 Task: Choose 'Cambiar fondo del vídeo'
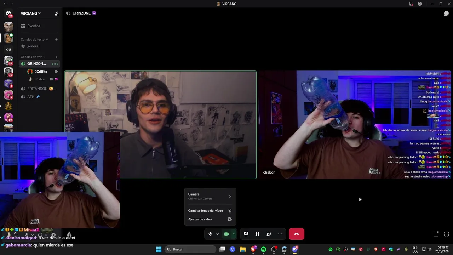pos(210,211)
